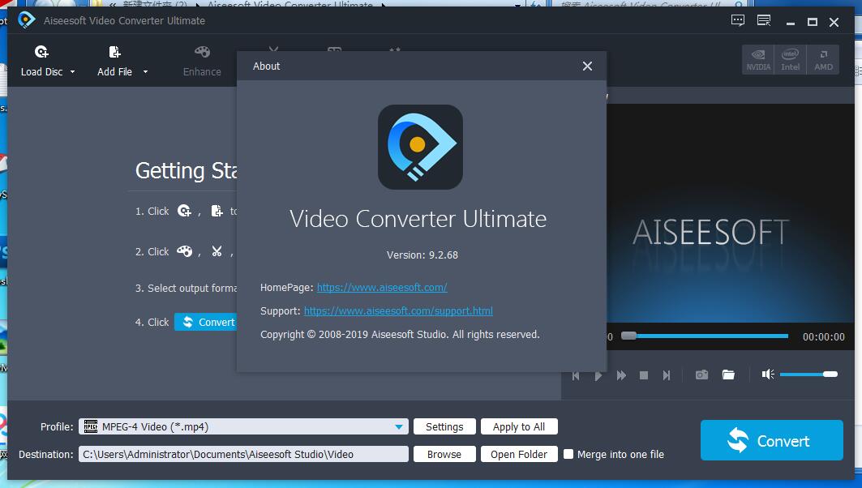Take a snapshot with camera icon
The width and height of the screenshot is (862, 488).
tap(701, 375)
